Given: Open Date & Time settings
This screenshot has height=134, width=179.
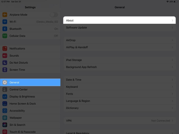Looking at the screenshot, I should pyautogui.click(x=119, y=80).
